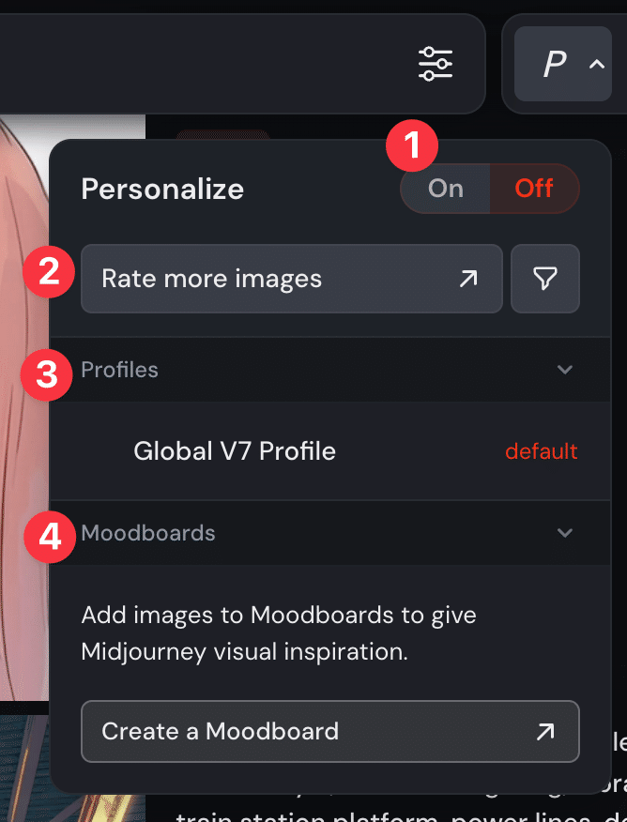This screenshot has height=822, width=627.
Task: Click red annotation marker number 1
Action: tap(411, 145)
